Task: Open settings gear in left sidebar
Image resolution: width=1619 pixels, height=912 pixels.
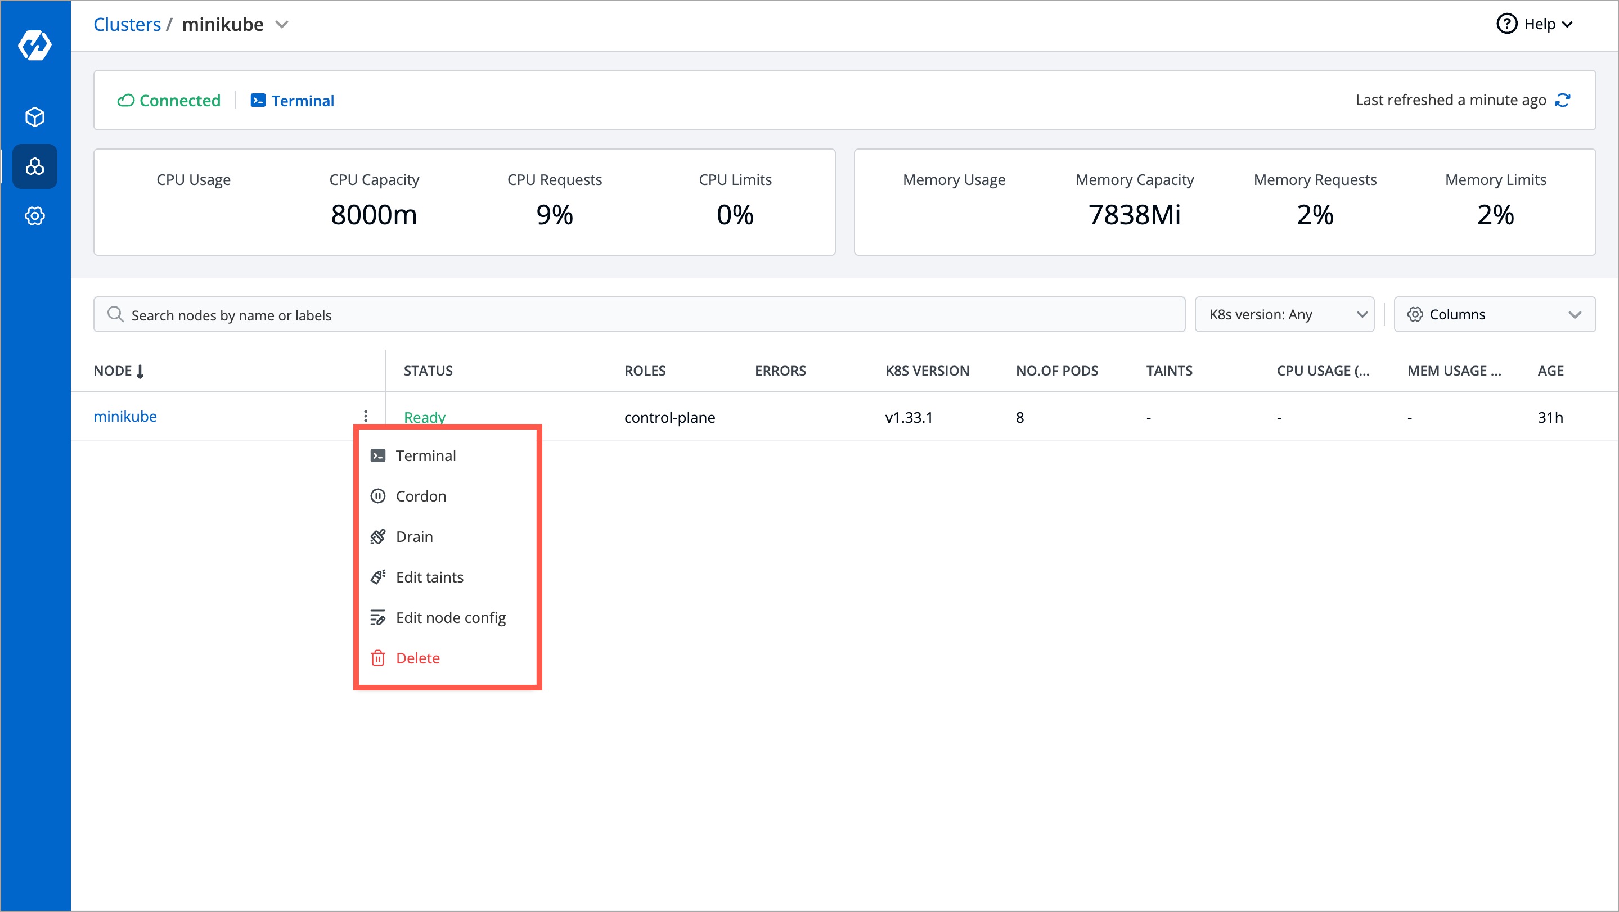Action: click(x=34, y=216)
